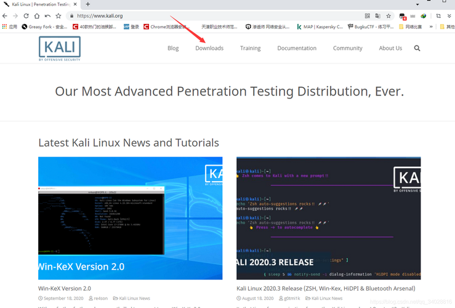
Task: Expand hidden bookmarks chevron
Action: coord(431,26)
